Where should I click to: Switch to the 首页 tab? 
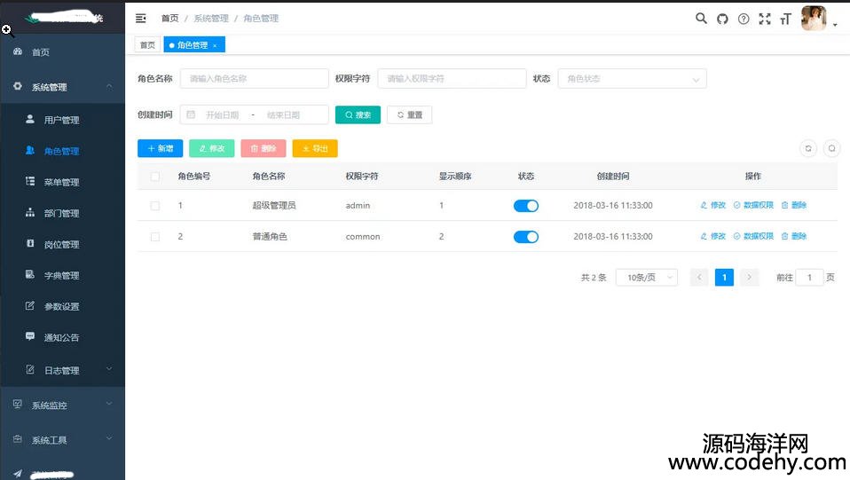pos(147,45)
